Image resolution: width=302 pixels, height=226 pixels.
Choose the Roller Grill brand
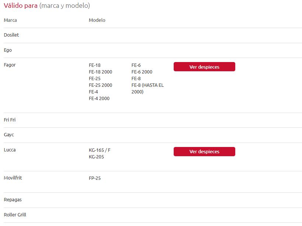15,215
